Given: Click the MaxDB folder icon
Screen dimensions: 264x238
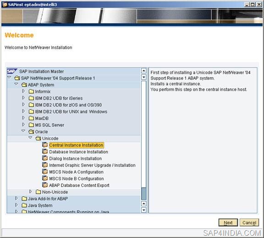Looking at the screenshot, I should (31, 118).
